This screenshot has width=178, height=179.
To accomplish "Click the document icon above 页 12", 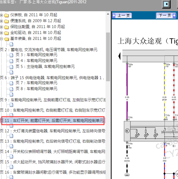I will [x=11, y=126].
